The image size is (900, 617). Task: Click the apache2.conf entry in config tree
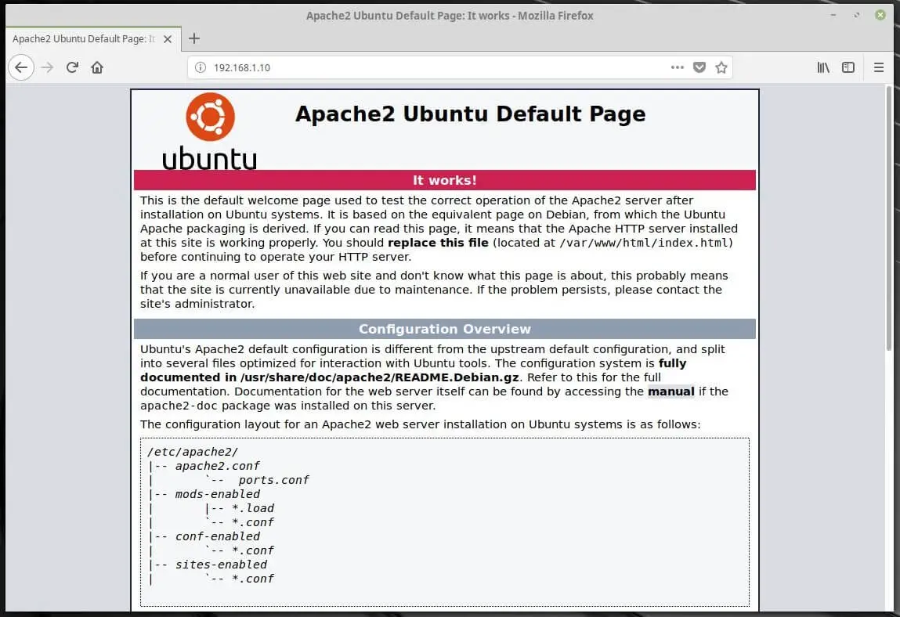(218, 466)
